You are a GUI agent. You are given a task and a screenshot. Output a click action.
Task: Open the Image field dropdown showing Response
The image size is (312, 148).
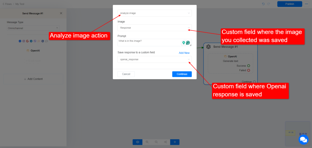[x=154, y=28]
